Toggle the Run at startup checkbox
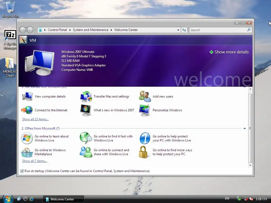The height and width of the screenshot is (203, 271). [22, 171]
